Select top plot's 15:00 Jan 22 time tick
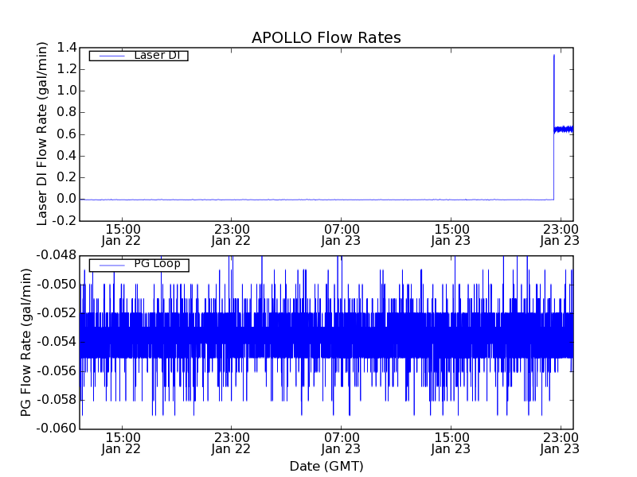Image resolution: width=637 pixels, height=477 pixels. 121,234
